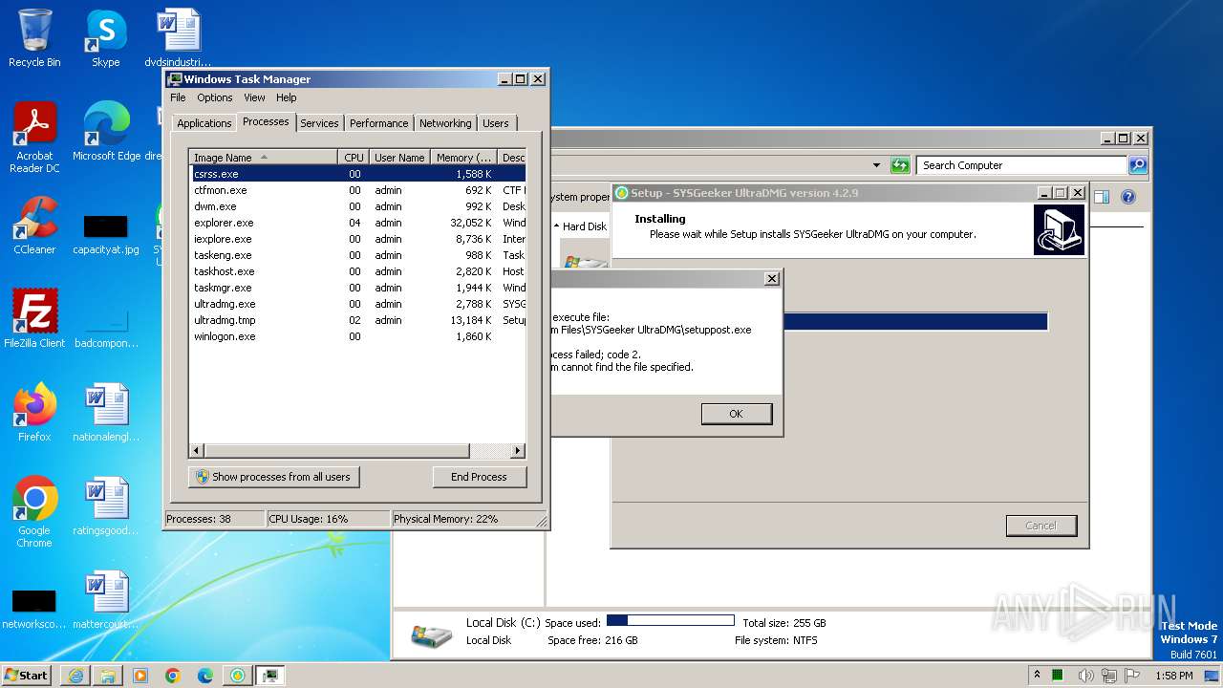The image size is (1223, 688).
Task: Close the setup error dialog
Action: pos(772,279)
